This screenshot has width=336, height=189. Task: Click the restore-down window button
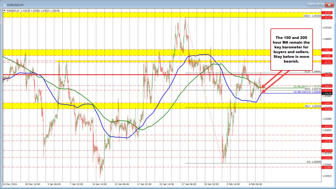pyautogui.click(x=320, y=4)
